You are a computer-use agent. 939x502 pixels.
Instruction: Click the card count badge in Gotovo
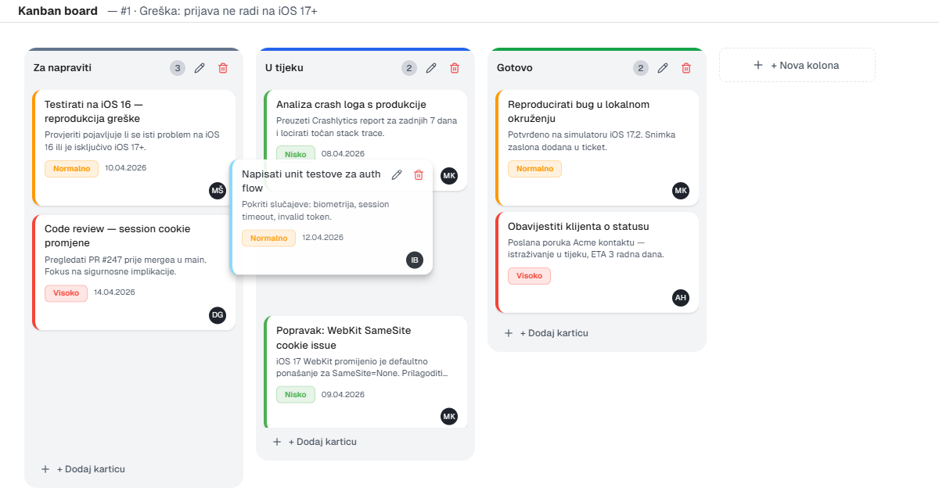coord(641,68)
